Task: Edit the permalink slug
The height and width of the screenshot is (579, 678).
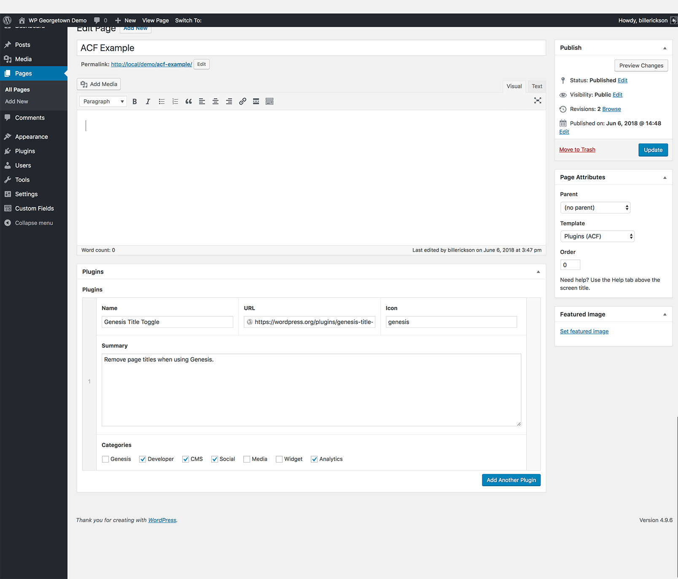Action: [202, 64]
